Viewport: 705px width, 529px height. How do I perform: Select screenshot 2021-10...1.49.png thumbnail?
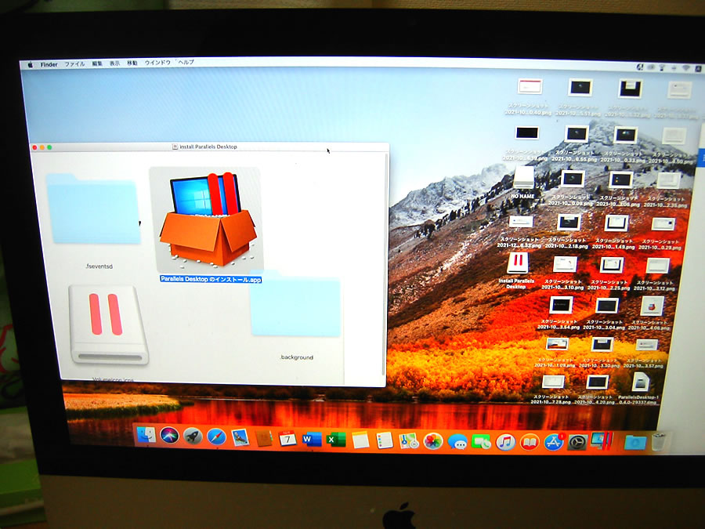coord(616,223)
